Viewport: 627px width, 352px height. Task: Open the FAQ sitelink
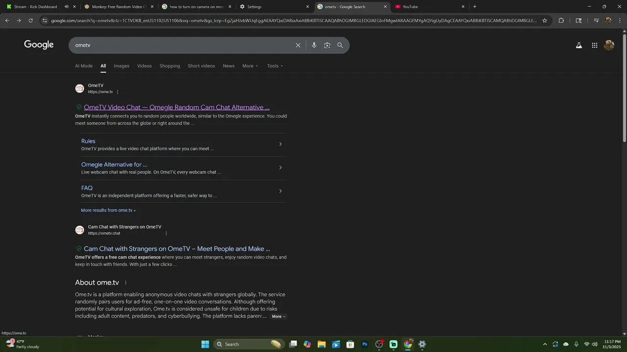87,188
